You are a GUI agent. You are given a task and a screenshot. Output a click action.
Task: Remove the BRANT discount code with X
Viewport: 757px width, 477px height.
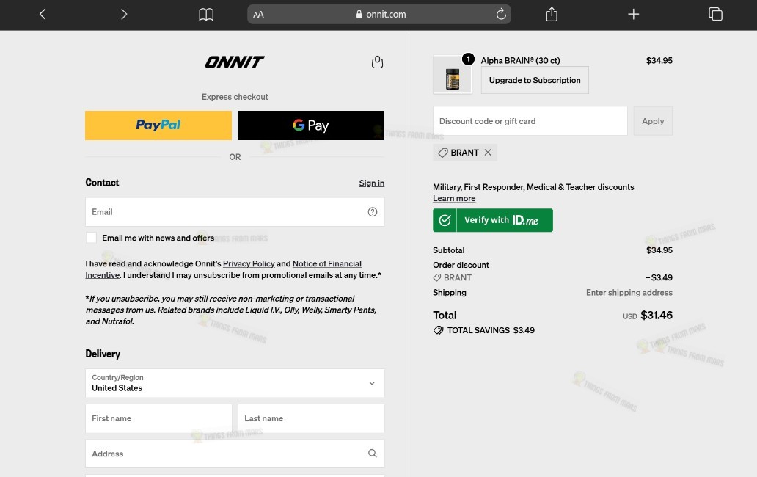tap(488, 153)
